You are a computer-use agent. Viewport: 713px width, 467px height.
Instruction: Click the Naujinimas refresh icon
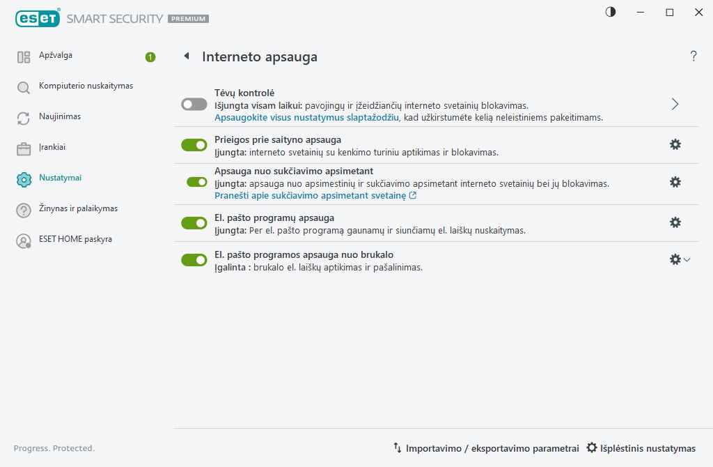coord(24,117)
